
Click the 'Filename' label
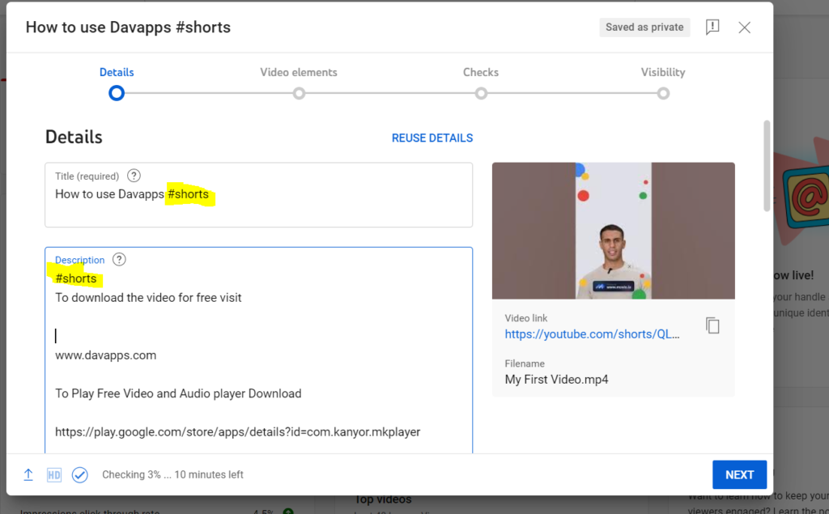coord(525,363)
